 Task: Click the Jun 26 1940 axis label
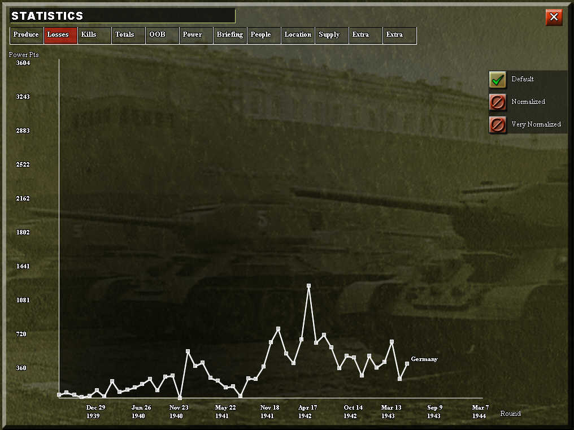click(x=141, y=412)
